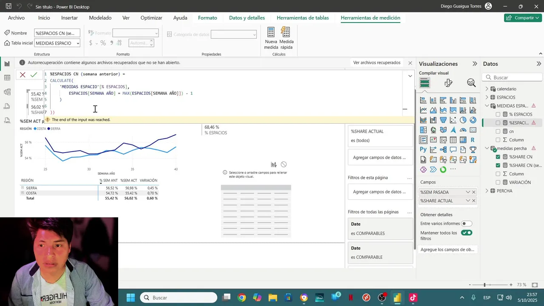This screenshot has width=544, height=306.
Task: Select the pie chart visual
Action: point(463,120)
